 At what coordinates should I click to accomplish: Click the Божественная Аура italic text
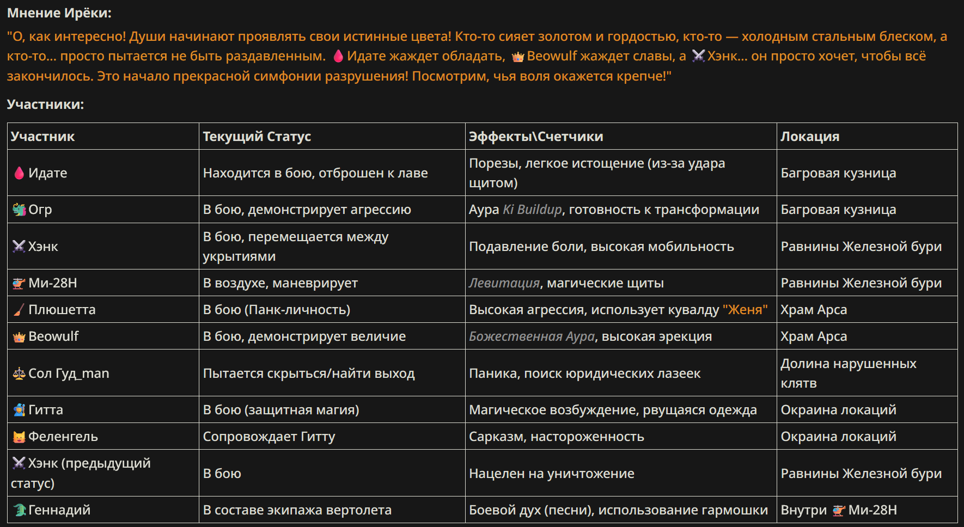pyautogui.click(x=532, y=336)
